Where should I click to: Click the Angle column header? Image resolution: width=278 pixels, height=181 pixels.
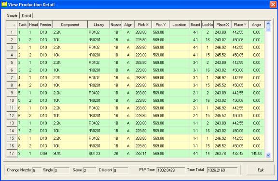click(257, 24)
